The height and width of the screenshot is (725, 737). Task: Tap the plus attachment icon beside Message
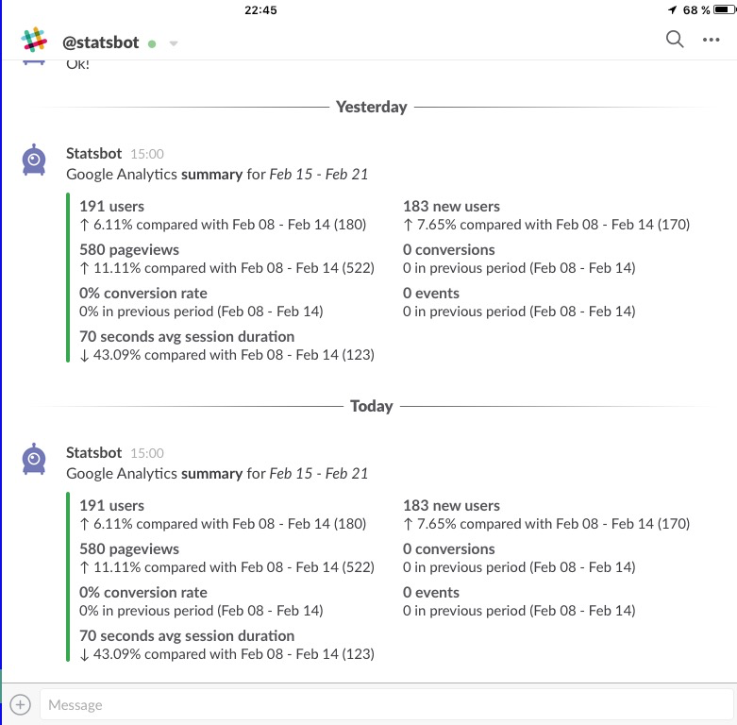coord(20,704)
